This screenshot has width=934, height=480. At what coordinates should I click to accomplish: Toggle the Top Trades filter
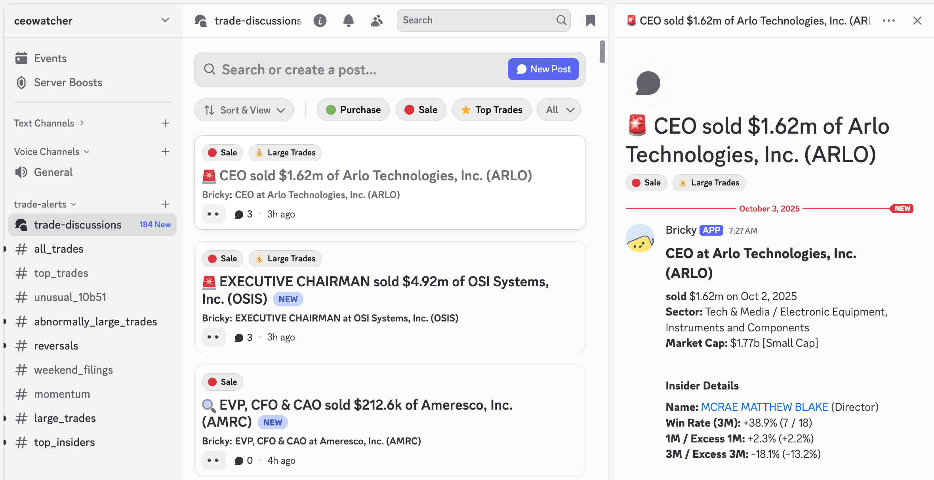[x=492, y=110]
